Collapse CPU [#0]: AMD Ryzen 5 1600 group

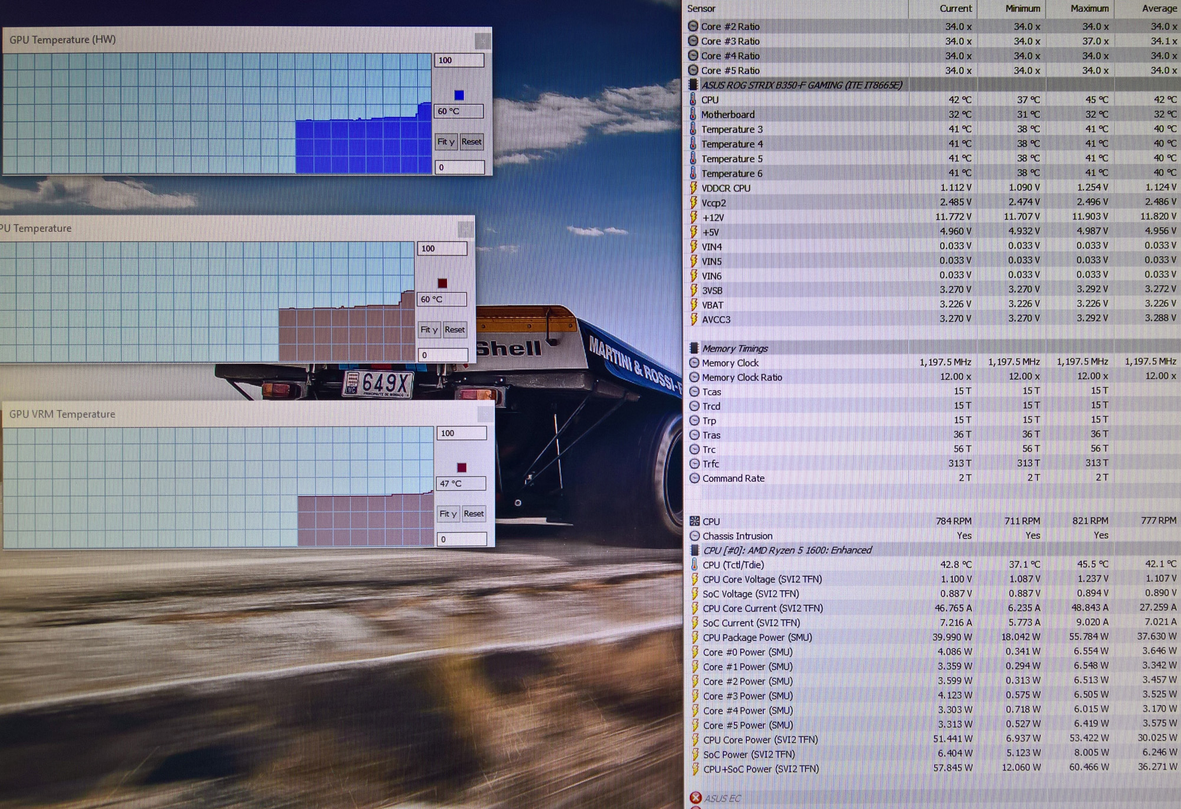point(694,551)
